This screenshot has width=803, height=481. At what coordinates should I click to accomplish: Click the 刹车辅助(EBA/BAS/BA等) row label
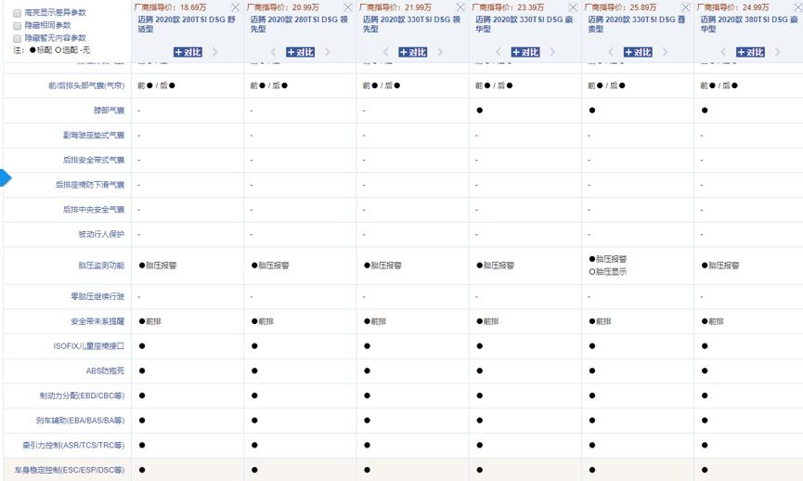81,420
